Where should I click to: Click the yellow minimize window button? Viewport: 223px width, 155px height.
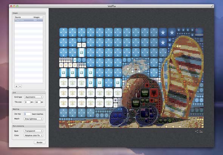point(14,6)
